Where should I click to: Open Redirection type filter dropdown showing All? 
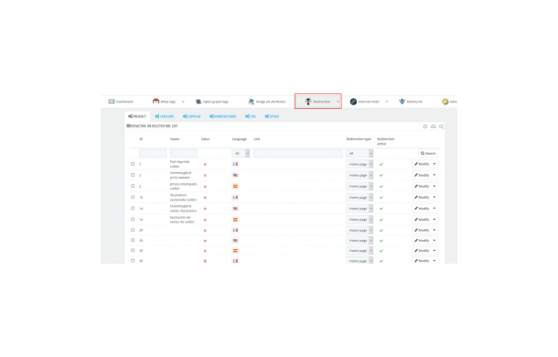coord(359,153)
